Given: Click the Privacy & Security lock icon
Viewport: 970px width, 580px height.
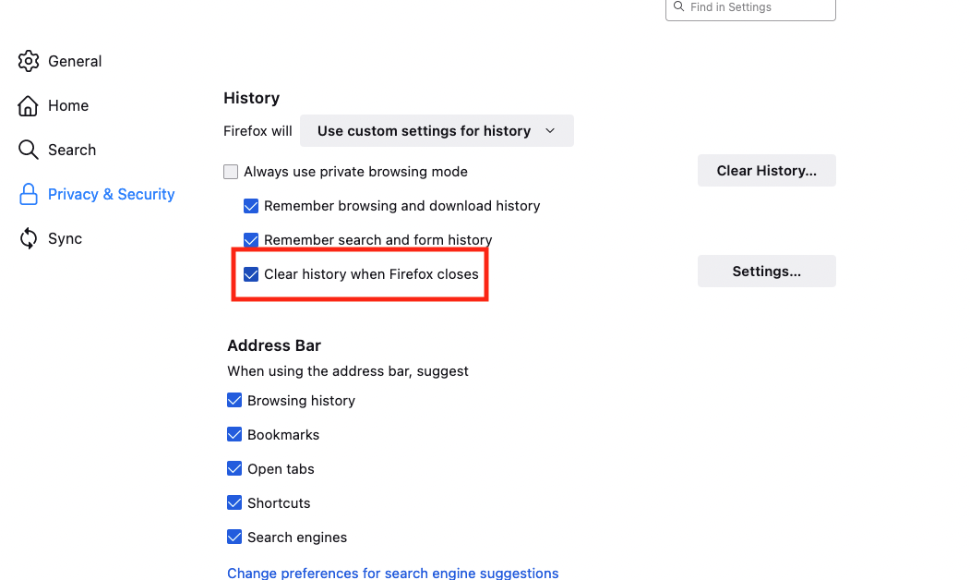Looking at the screenshot, I should [x=29, y=194].
